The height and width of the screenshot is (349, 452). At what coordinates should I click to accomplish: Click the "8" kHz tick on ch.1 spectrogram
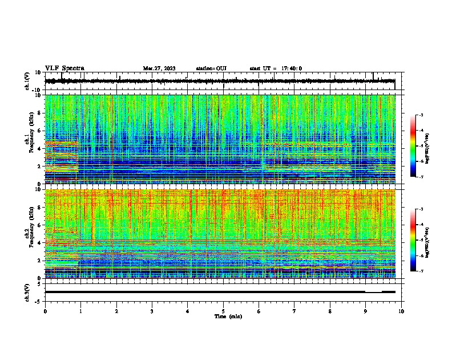point(39,113)
